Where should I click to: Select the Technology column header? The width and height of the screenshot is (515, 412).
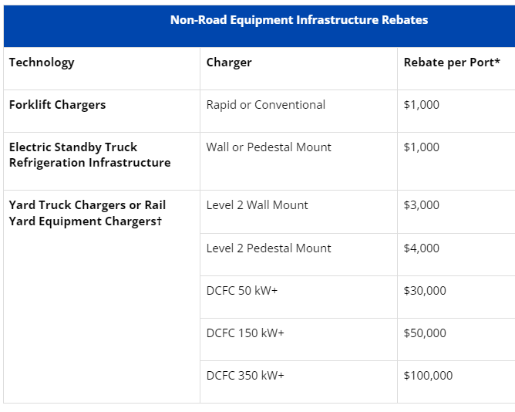click(x=42, y=62)
